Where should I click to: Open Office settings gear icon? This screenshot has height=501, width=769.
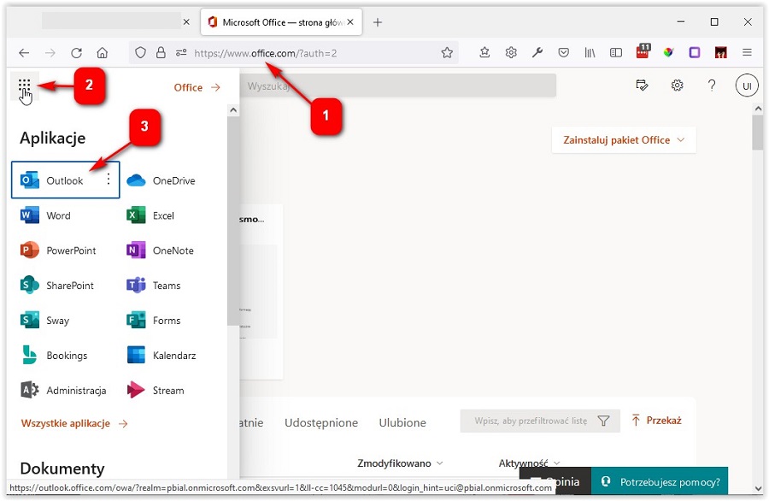click(x=677, y=85)
